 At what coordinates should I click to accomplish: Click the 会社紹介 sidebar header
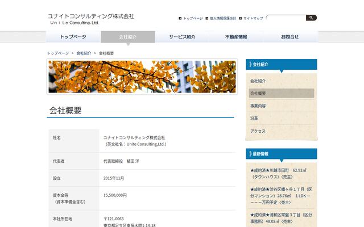coord(282,64)
